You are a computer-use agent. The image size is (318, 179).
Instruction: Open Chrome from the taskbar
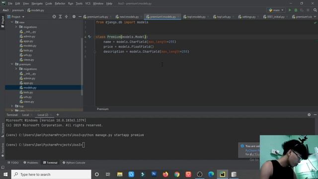point(177,175)
